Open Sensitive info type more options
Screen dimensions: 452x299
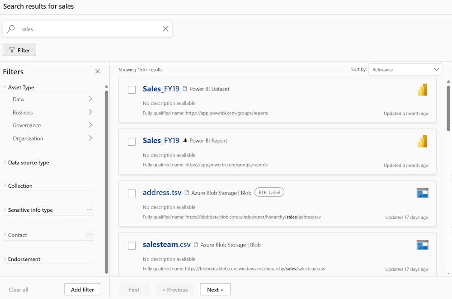tap(90, 209)
